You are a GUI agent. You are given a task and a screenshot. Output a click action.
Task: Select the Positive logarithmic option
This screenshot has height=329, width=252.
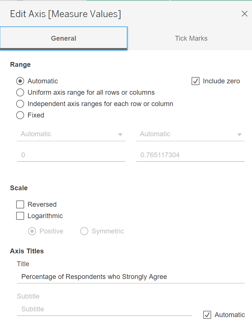click(x=32, y=231)
